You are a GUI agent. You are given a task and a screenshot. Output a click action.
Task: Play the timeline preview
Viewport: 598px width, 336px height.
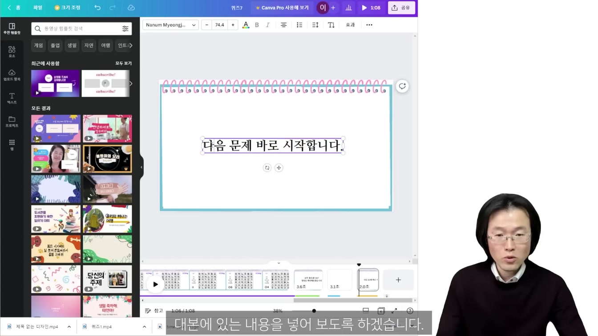155,284
